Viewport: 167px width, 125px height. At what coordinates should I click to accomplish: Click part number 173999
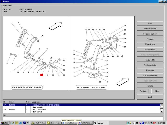pyautogui.click(x=12, y=109)
